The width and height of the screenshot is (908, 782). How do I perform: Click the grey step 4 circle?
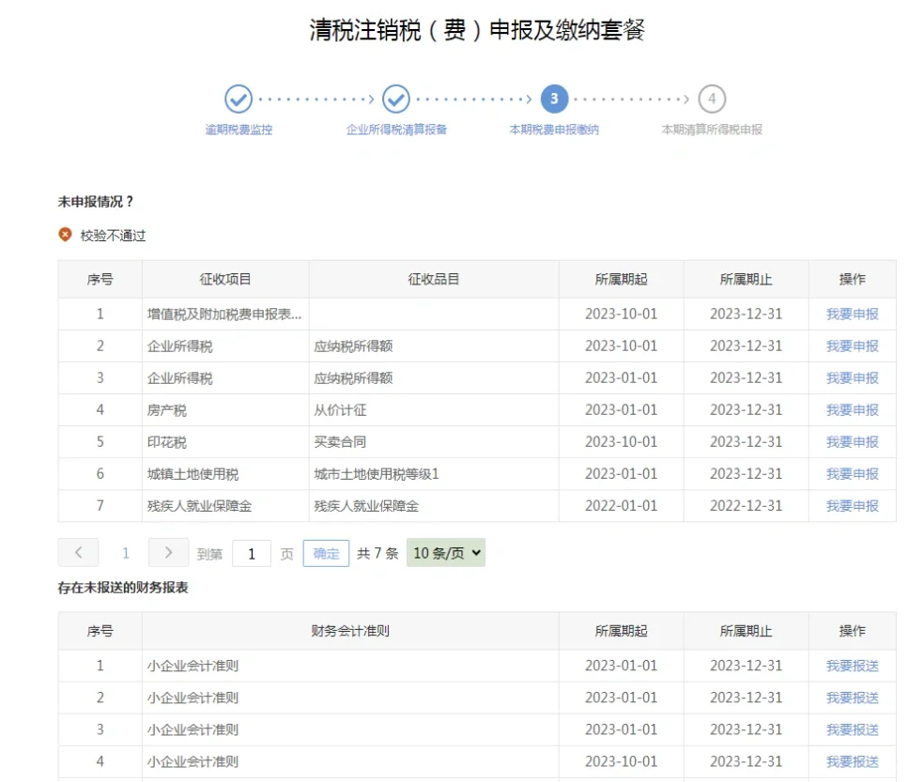(712, 99)
